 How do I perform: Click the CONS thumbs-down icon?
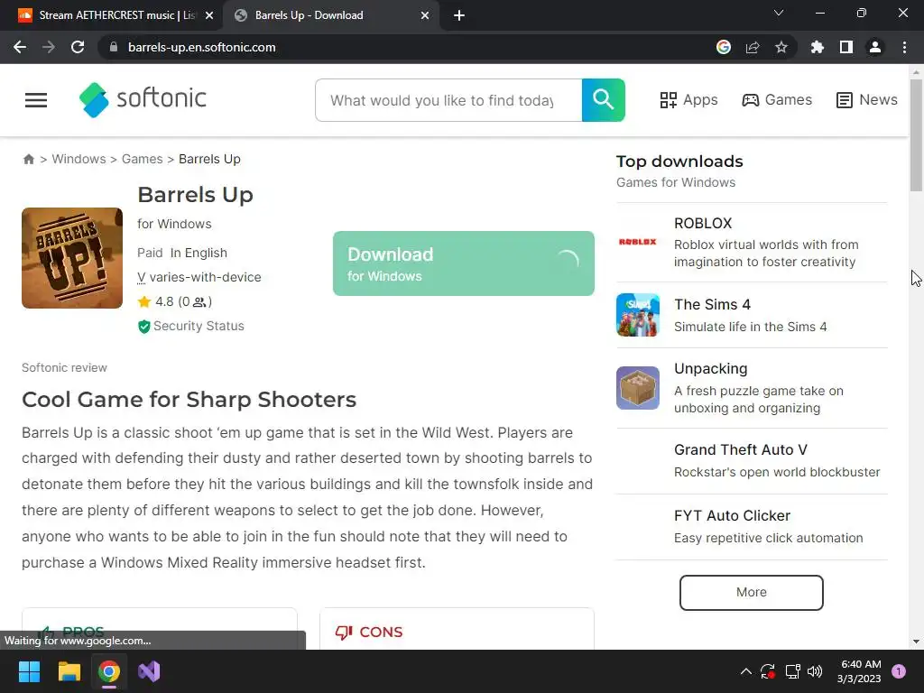coord(344,633)
